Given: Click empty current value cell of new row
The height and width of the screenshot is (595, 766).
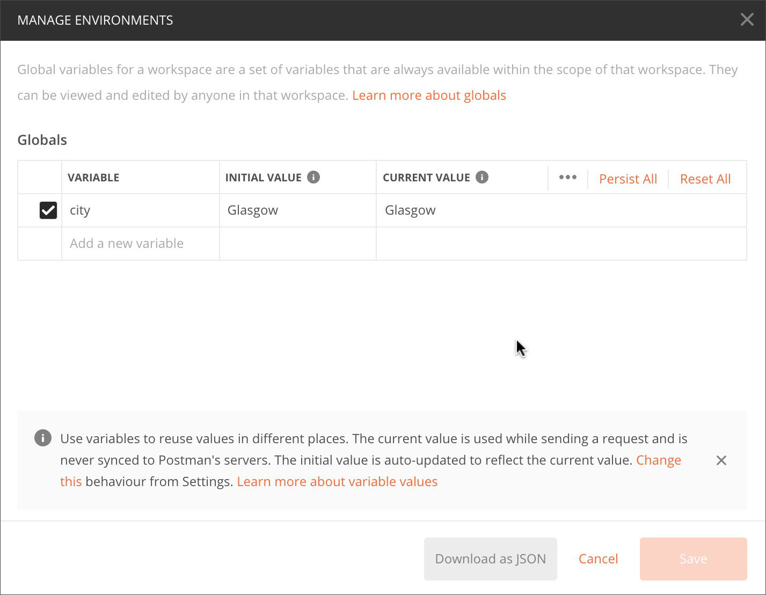Looking at the screenshot, I should click(x=561, y=244).
